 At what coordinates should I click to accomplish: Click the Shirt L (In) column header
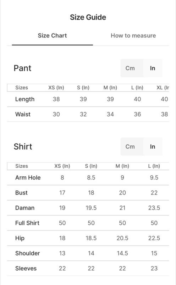pyautogui.click(x=154, y=166)
